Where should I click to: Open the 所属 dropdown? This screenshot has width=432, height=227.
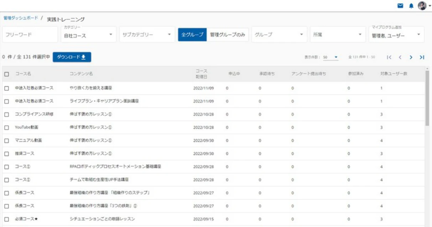pos(338,34)
